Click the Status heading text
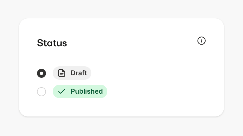Viewport: 243px width, 136px height. 52,43
